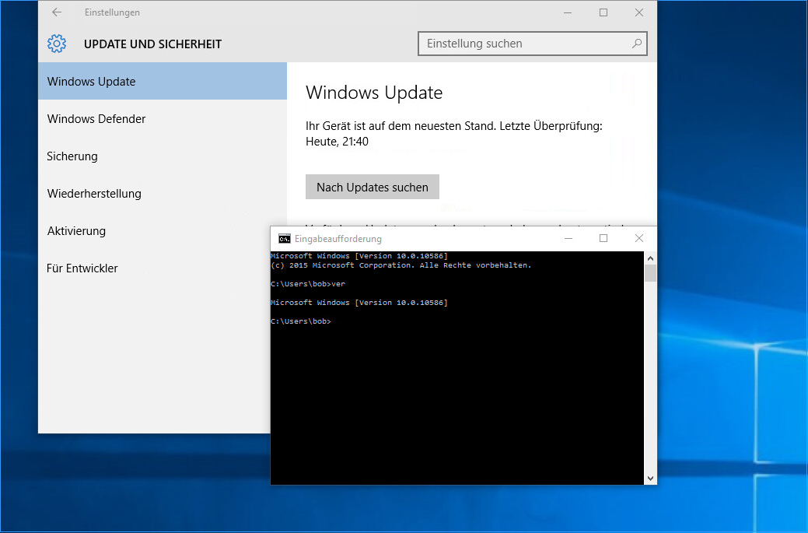Close the Eingabeaufforderung window

click(639, 238)
